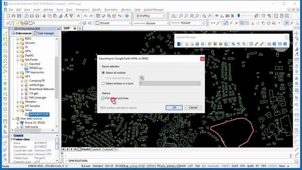Screen dimensions: 302x170
Task: Open the Draw menu
Action: click(x=69, y=9)
